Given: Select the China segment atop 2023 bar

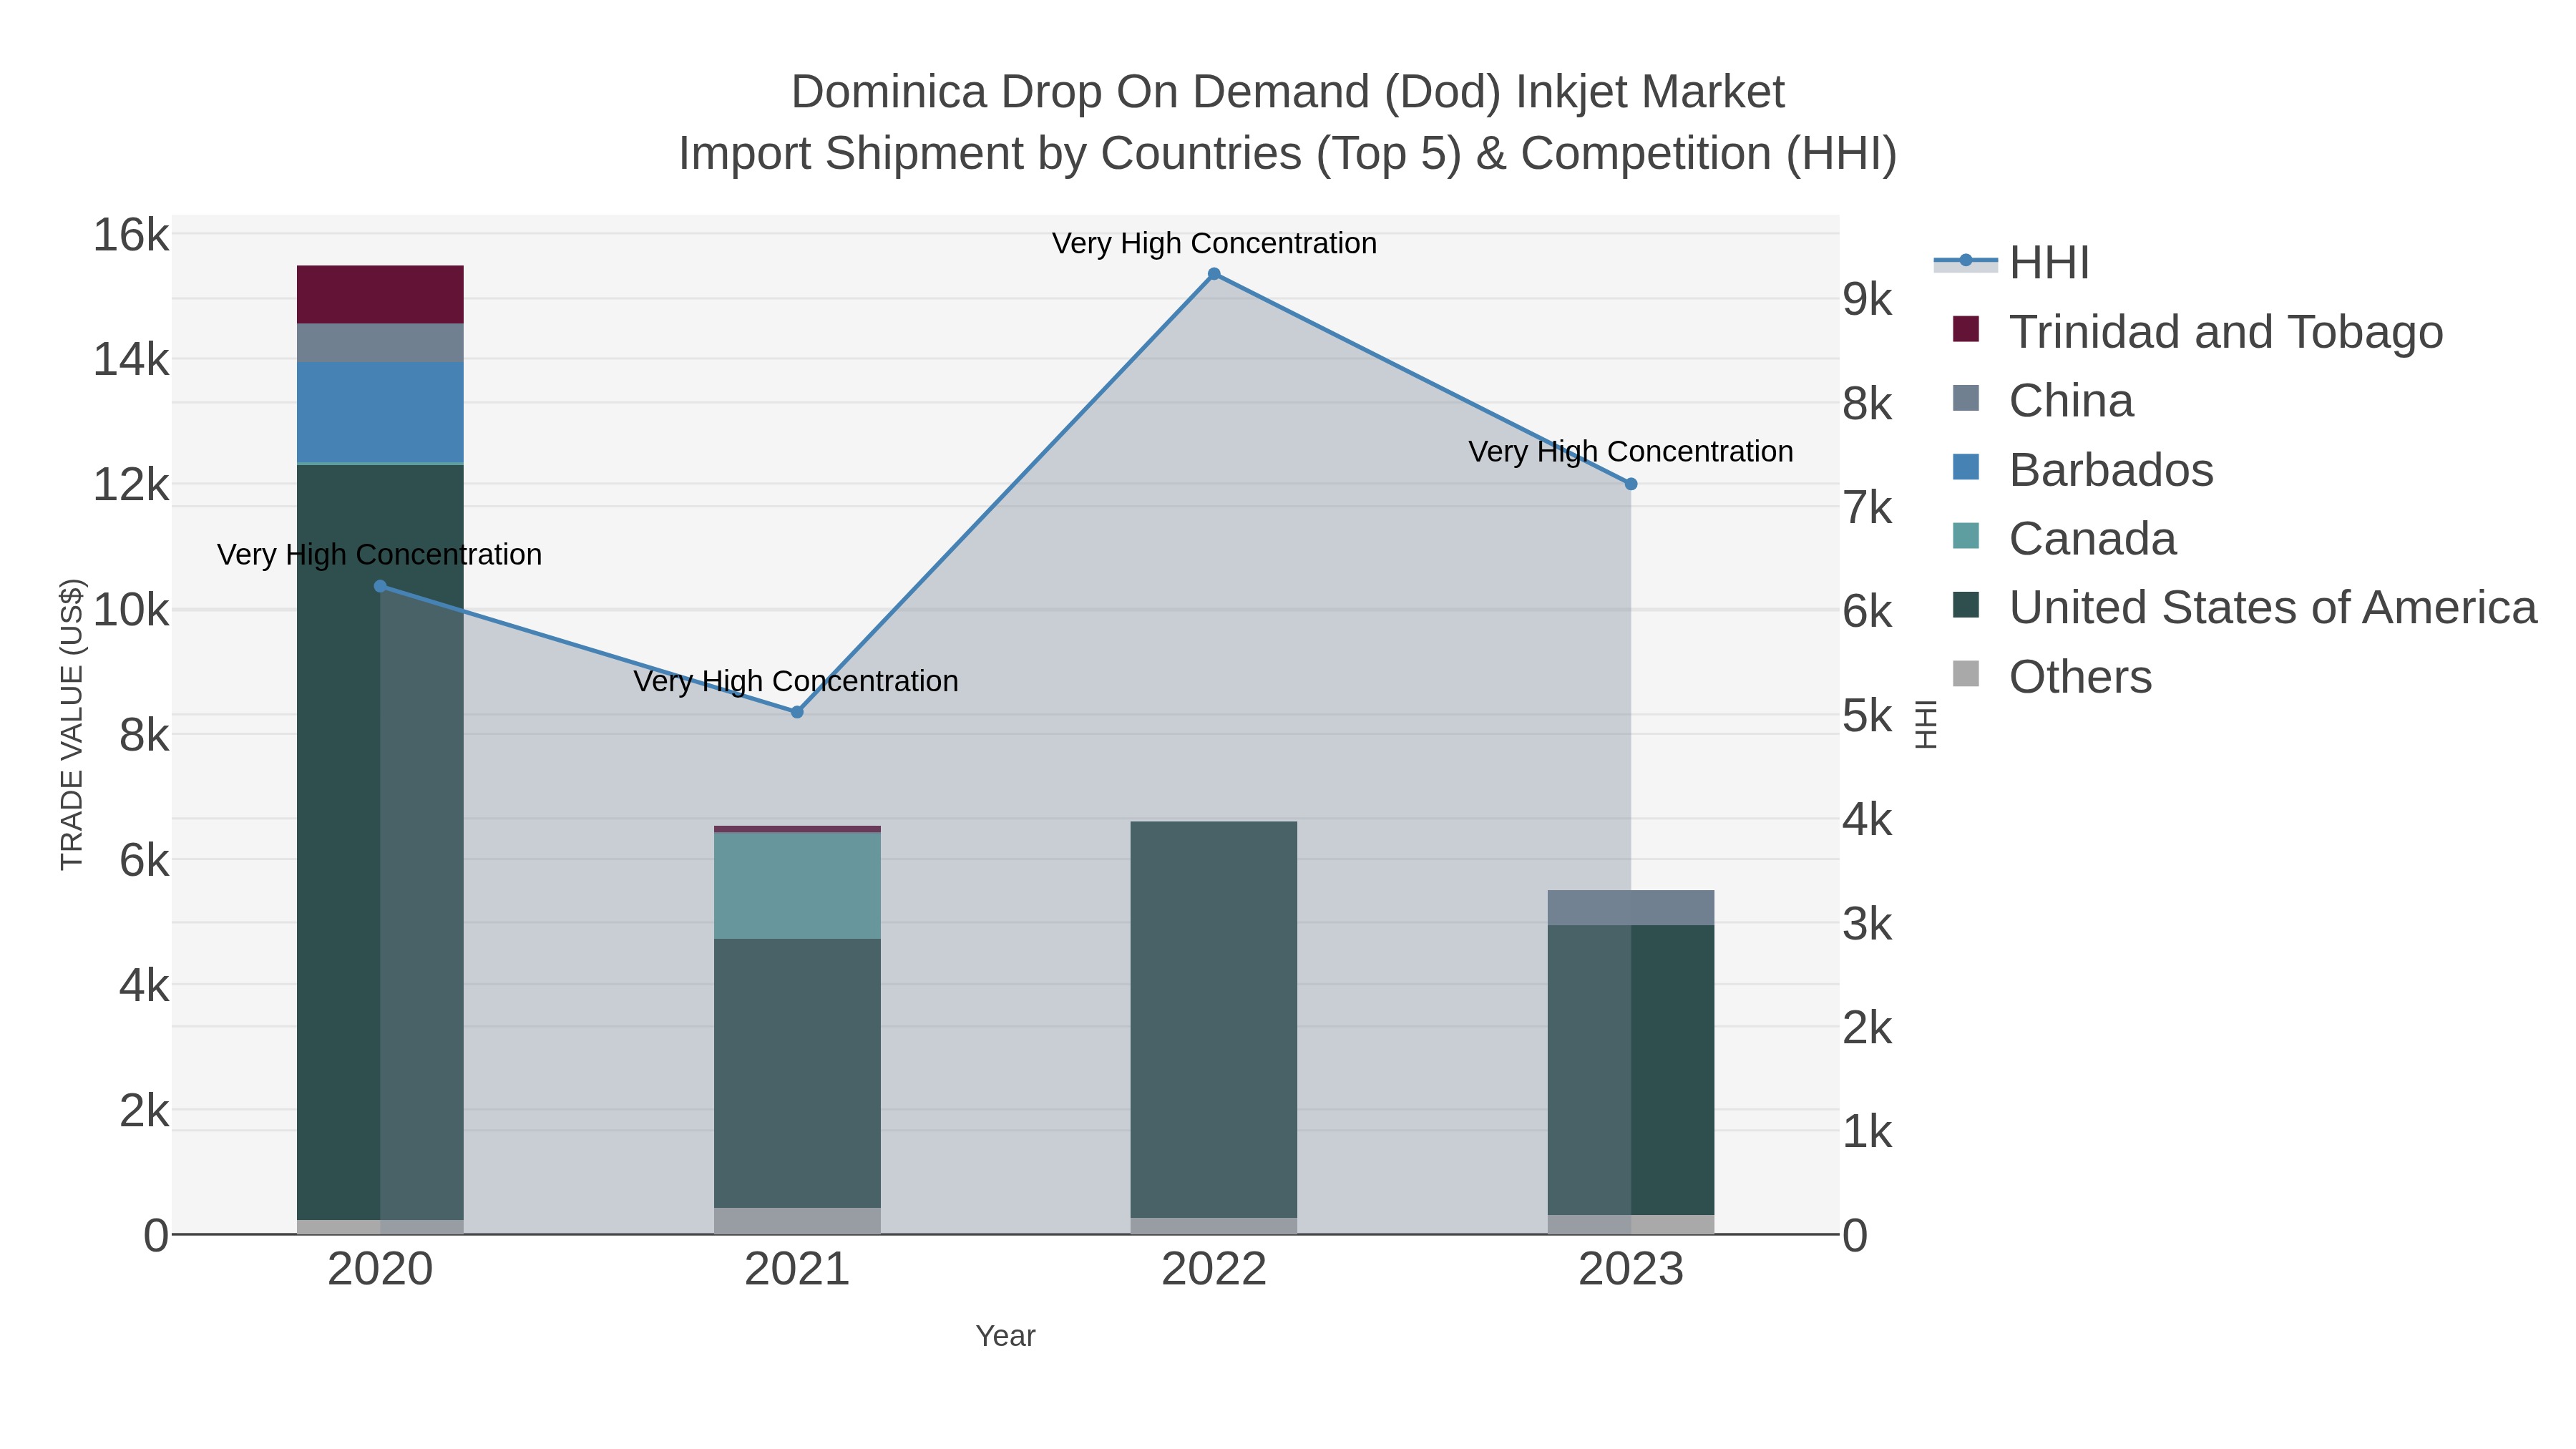Looking at the screenshot, I should coord(1631,908).
